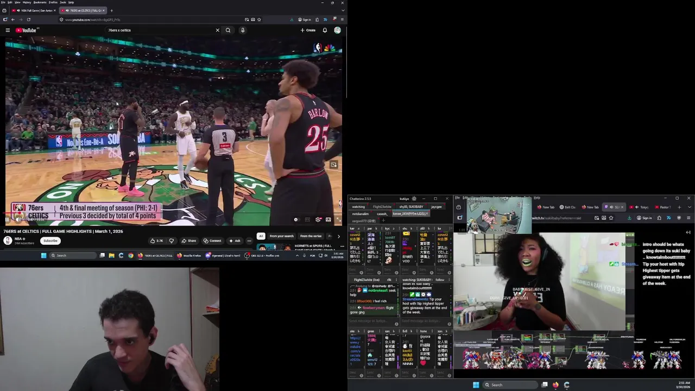The height and width of the screenshot is (391, 695).
Task: Toggle YouTube autoplay switch
Action: (x=296, y=219)
